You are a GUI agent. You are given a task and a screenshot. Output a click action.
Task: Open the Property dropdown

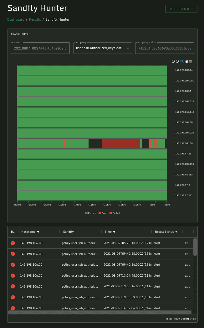click(x=102, y=48)
